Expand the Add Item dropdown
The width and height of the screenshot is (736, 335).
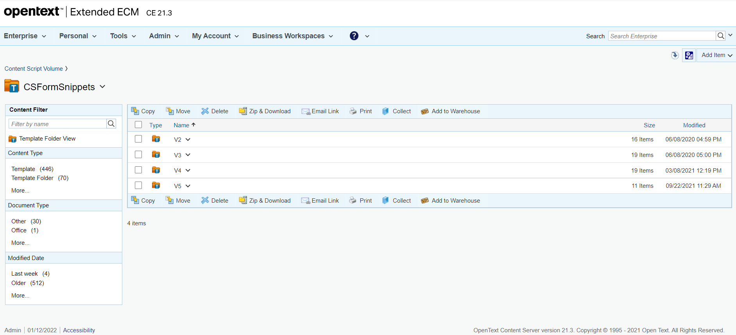point(716,55)
